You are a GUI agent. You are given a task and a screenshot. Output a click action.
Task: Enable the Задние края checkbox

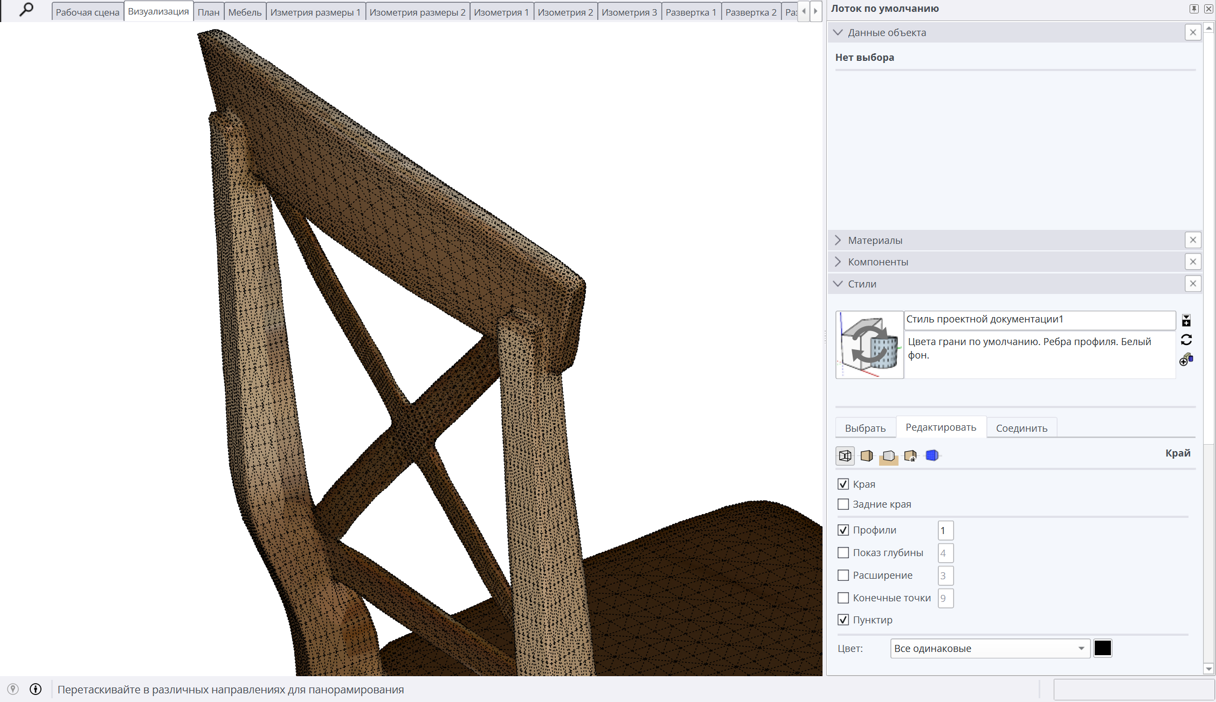(x=844, y=504)
